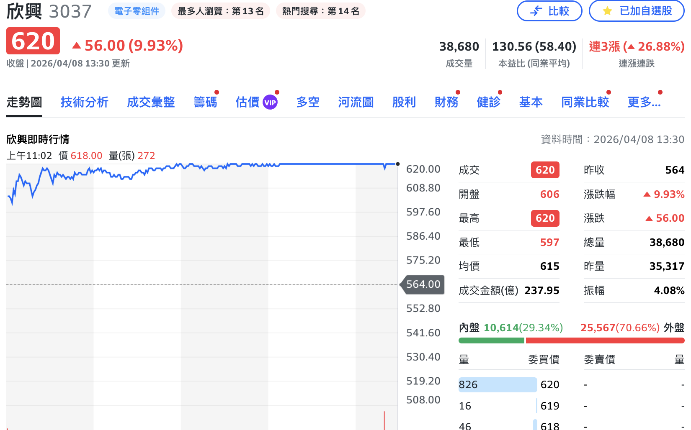Select the 多空 tab
Screen dimensions: 691x430
point(308,102)
